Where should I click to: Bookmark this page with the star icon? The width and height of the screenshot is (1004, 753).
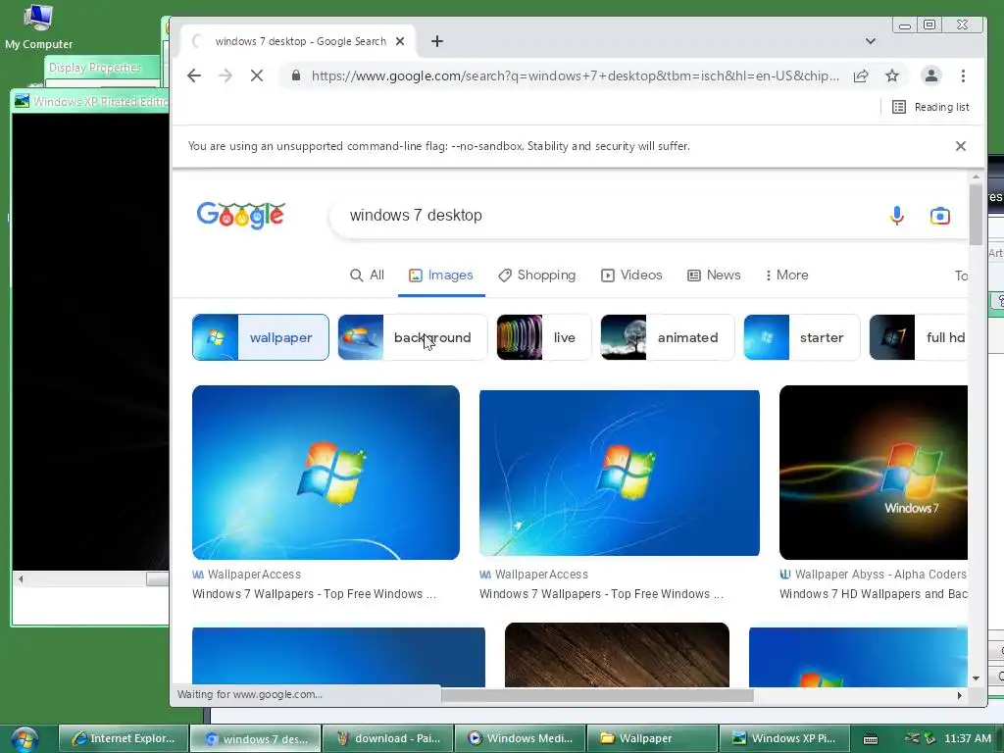(x=892, y=75)
